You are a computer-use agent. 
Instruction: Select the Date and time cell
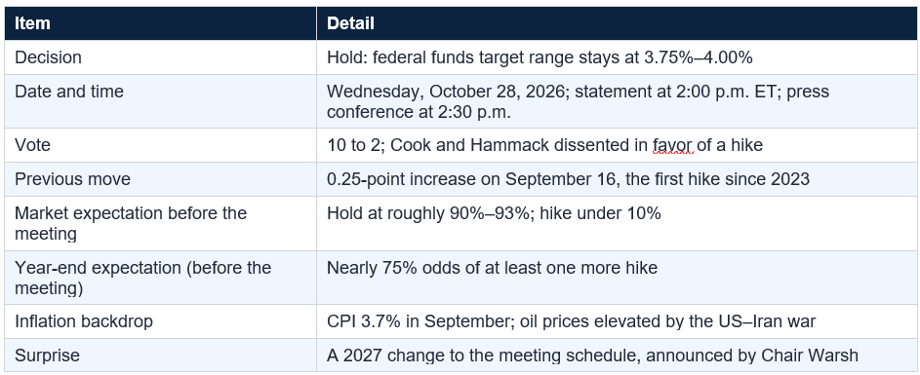pyautogui.click(x=160, y=101)
